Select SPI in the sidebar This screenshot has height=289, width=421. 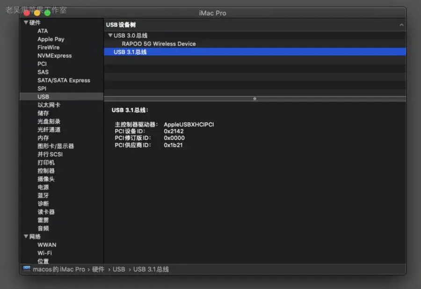point(42,88)
